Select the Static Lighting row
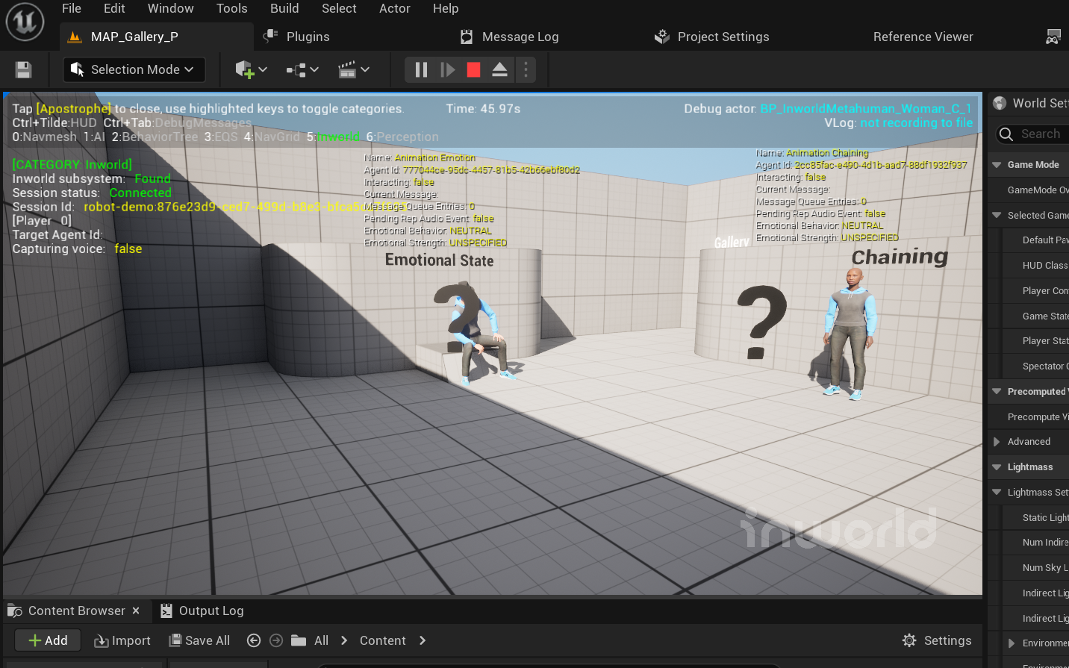Screen dimensions: 1069x668 coord(1034,517)
